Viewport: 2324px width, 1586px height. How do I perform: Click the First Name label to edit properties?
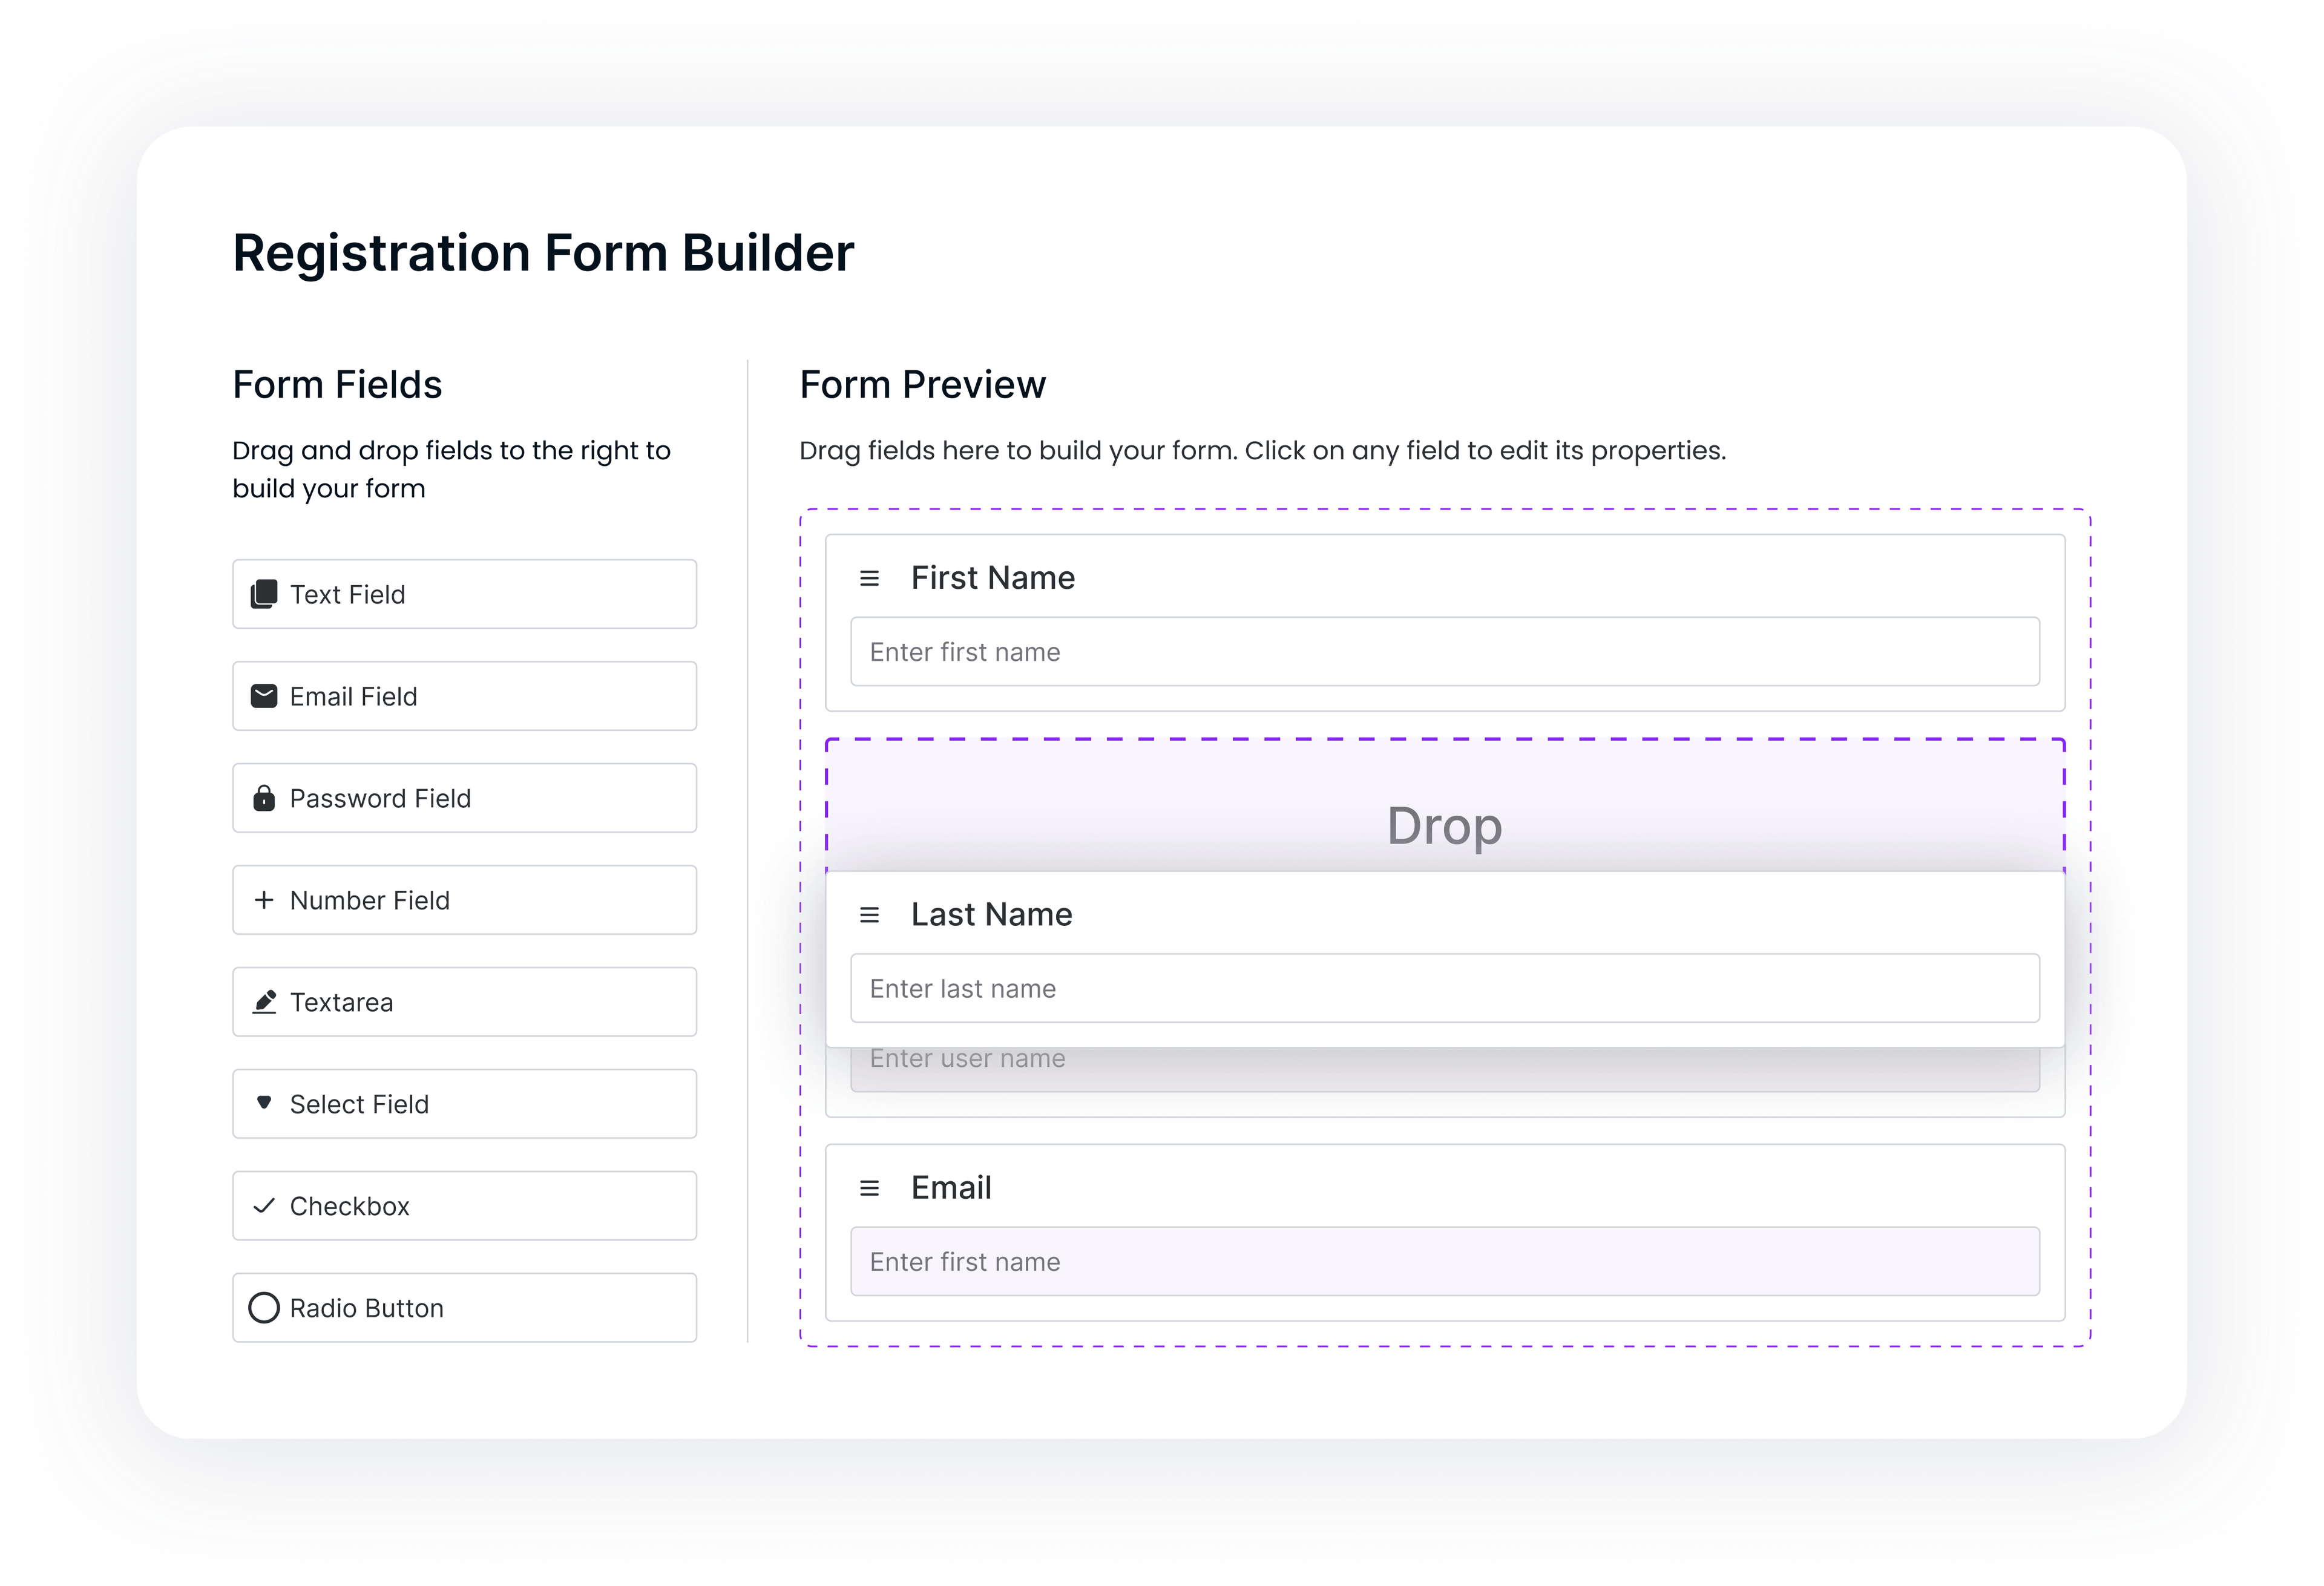click(994, 577)
